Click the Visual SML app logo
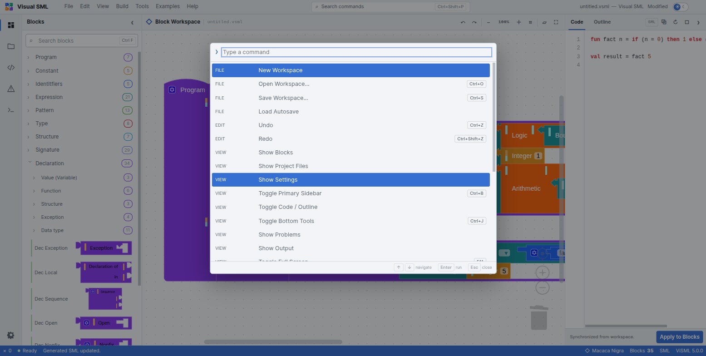 (x=9, y=7)
